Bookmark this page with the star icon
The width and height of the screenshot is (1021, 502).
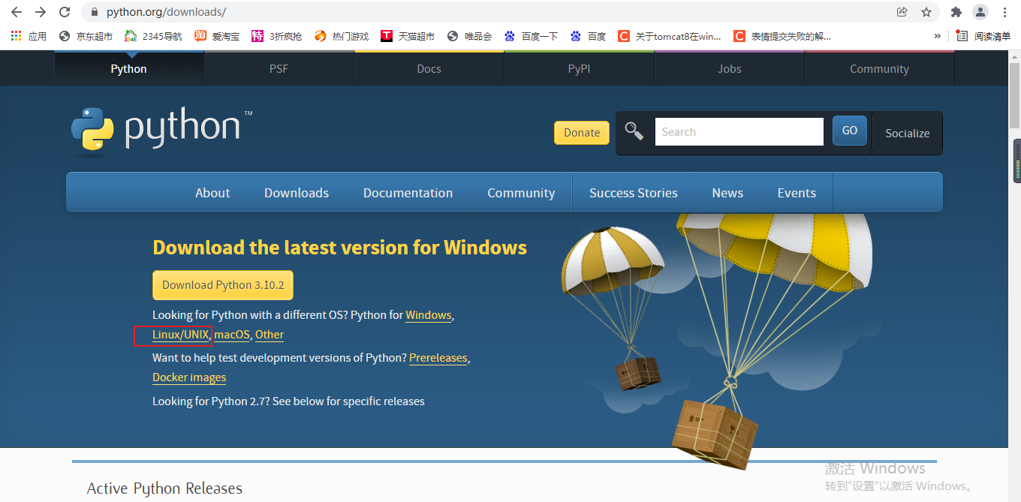926,12
